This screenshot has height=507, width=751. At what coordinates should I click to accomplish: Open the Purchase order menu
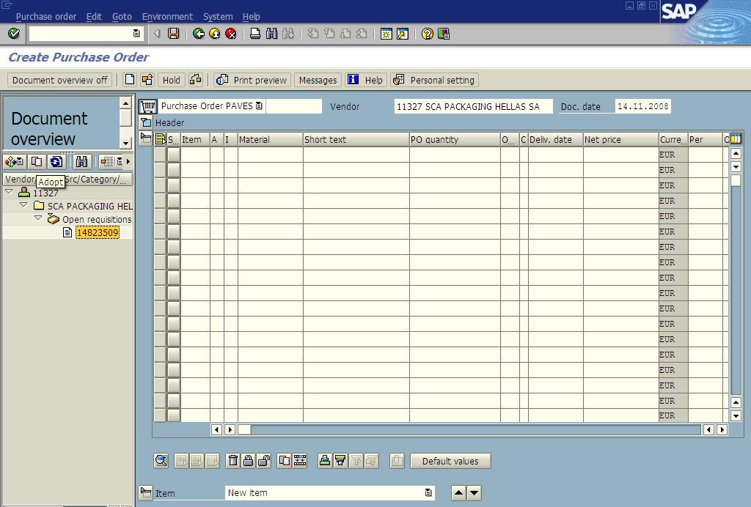[x=46, y=16]
